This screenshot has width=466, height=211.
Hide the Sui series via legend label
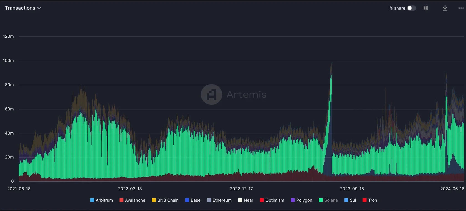pos(353,200)
